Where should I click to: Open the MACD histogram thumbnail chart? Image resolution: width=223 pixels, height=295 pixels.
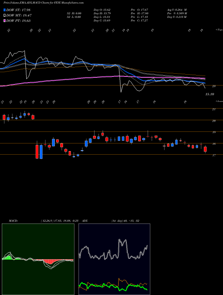[38, 259]
